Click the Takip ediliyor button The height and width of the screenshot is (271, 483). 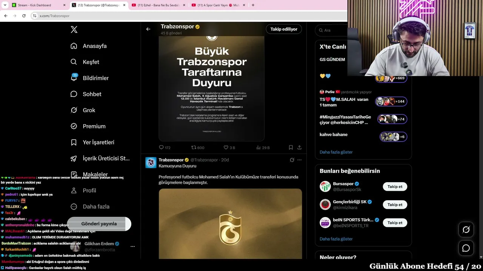284,29
